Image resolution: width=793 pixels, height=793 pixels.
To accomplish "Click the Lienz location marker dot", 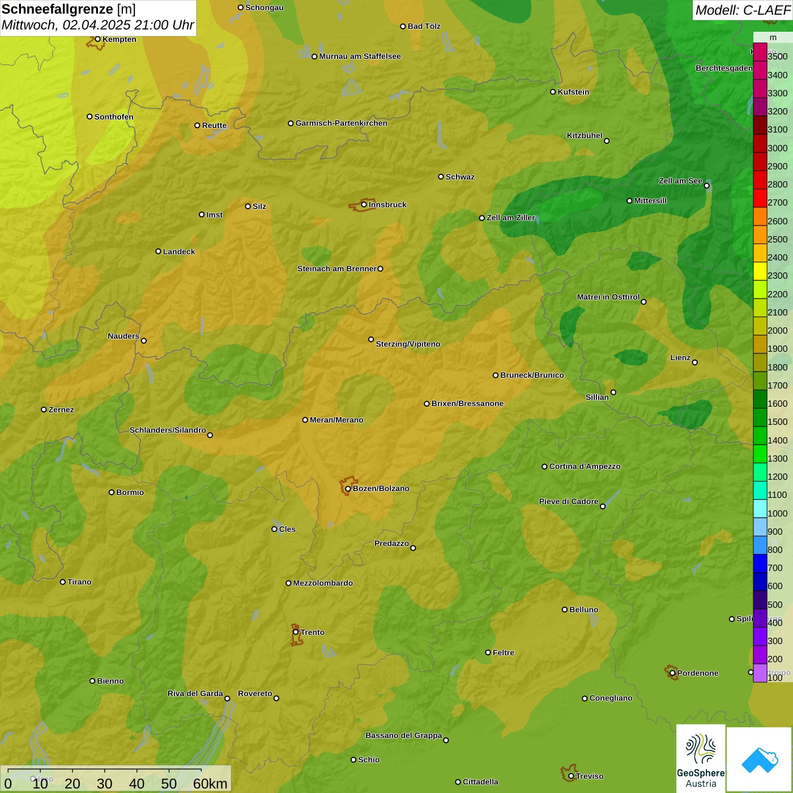I will (695, 363).
